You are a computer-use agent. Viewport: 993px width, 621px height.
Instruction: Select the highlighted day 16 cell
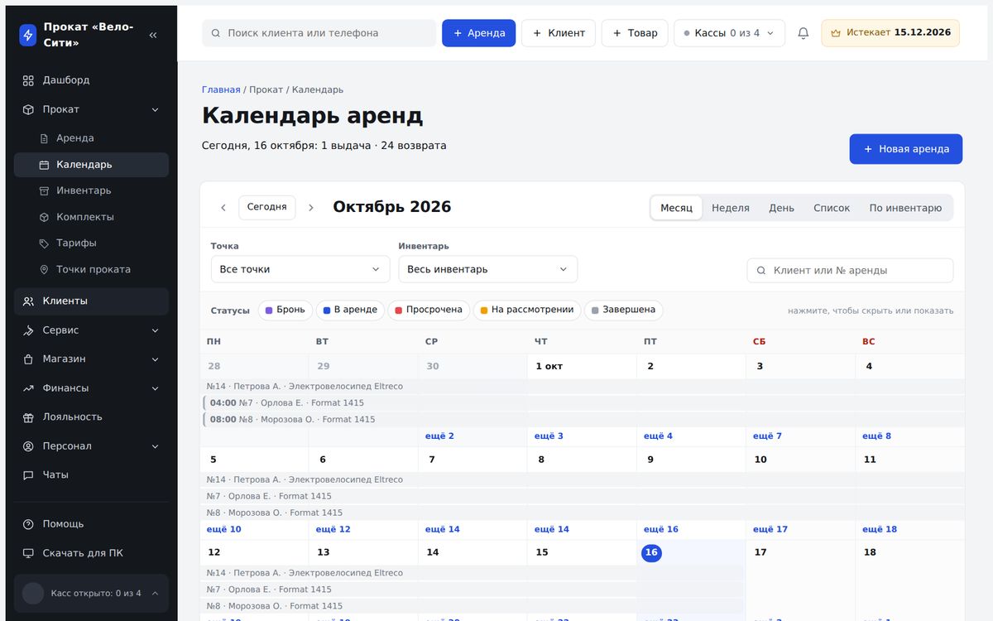point(651,552)
